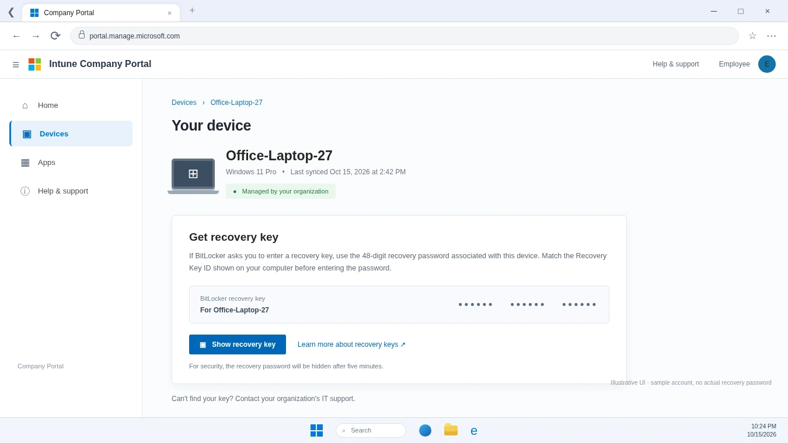
Task: Click the "Company Portal" sidebar footer text
Action: pos(40,366)
